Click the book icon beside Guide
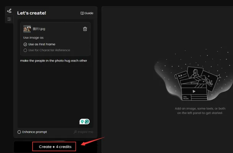Image resolution: width=233 pixels, height=153 pixels. [82, 13]
